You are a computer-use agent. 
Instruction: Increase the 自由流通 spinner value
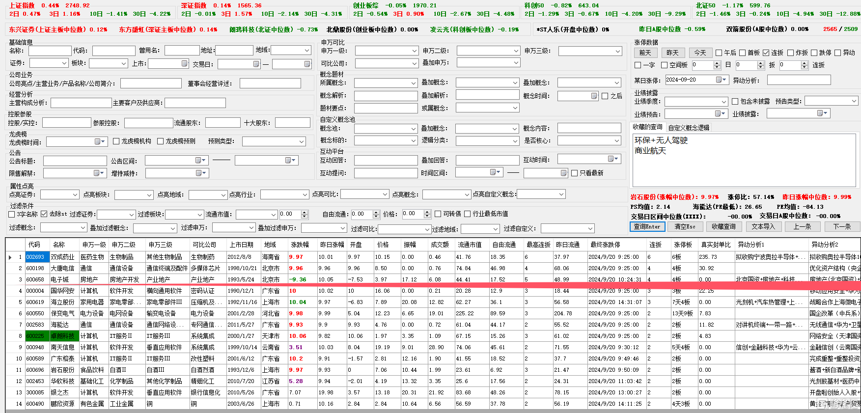tap(376, 212)
